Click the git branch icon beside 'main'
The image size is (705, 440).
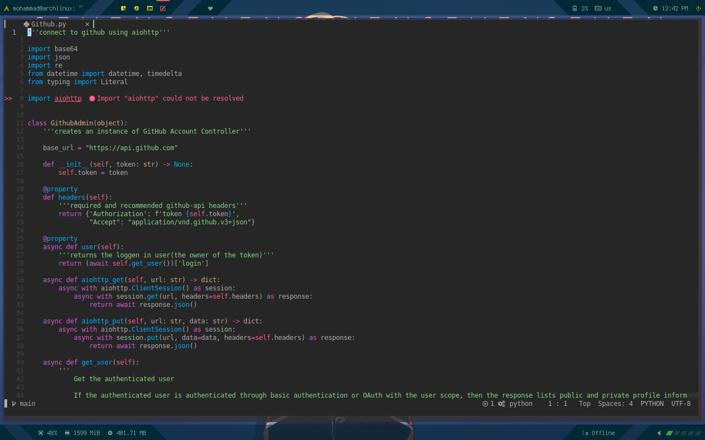pos(14,404)
